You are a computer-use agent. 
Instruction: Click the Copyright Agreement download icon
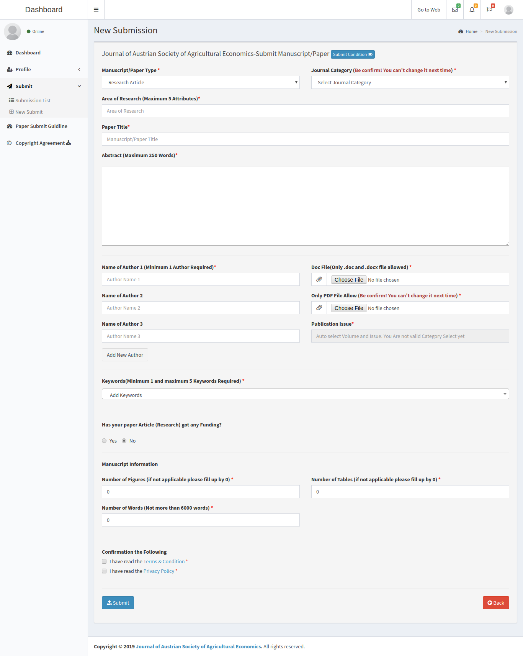coord(69,143)
